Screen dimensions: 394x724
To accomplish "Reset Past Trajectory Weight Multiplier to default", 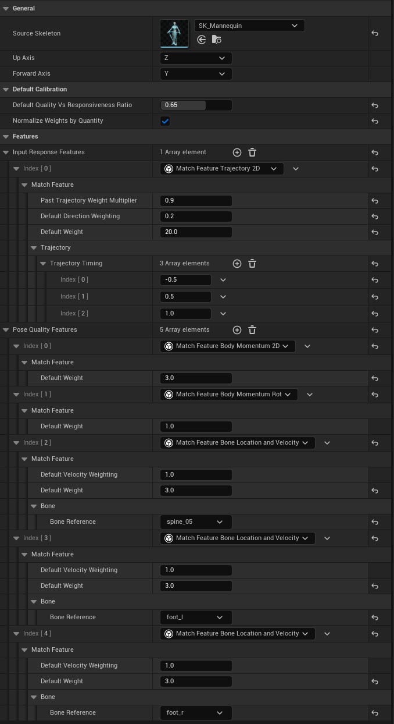I will (x=375, y=201).
